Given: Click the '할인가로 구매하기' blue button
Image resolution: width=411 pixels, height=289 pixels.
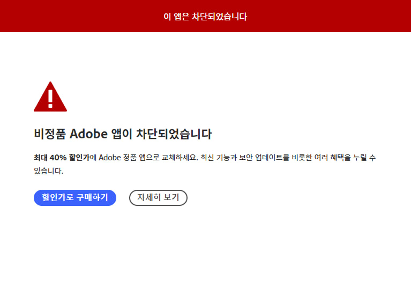Looking at the screenshot, I should click(75, 198).
